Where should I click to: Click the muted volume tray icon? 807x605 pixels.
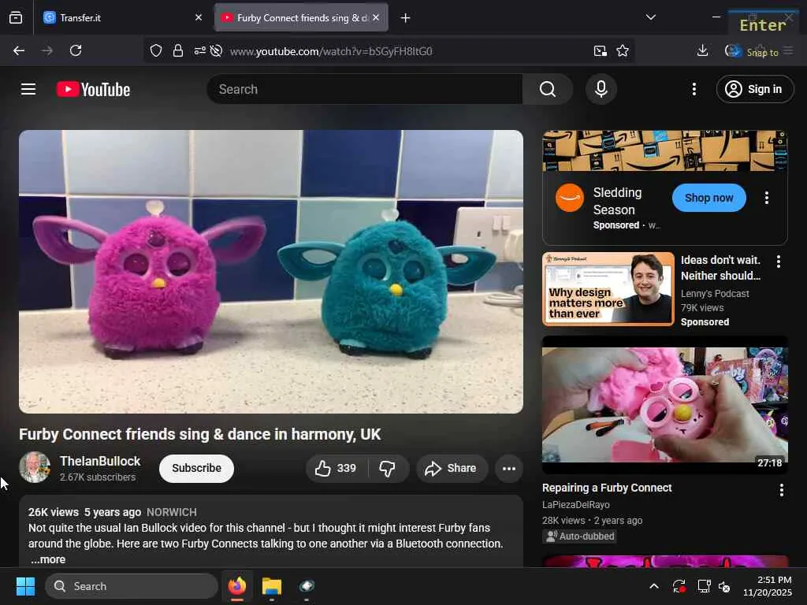pyautogui.click(x=725, y=586)
